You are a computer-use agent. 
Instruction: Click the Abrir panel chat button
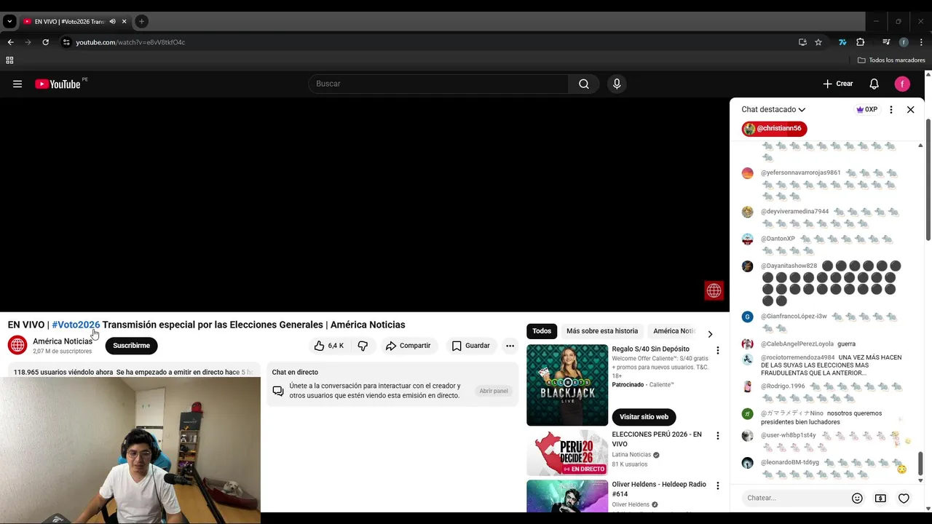(494, 391)
